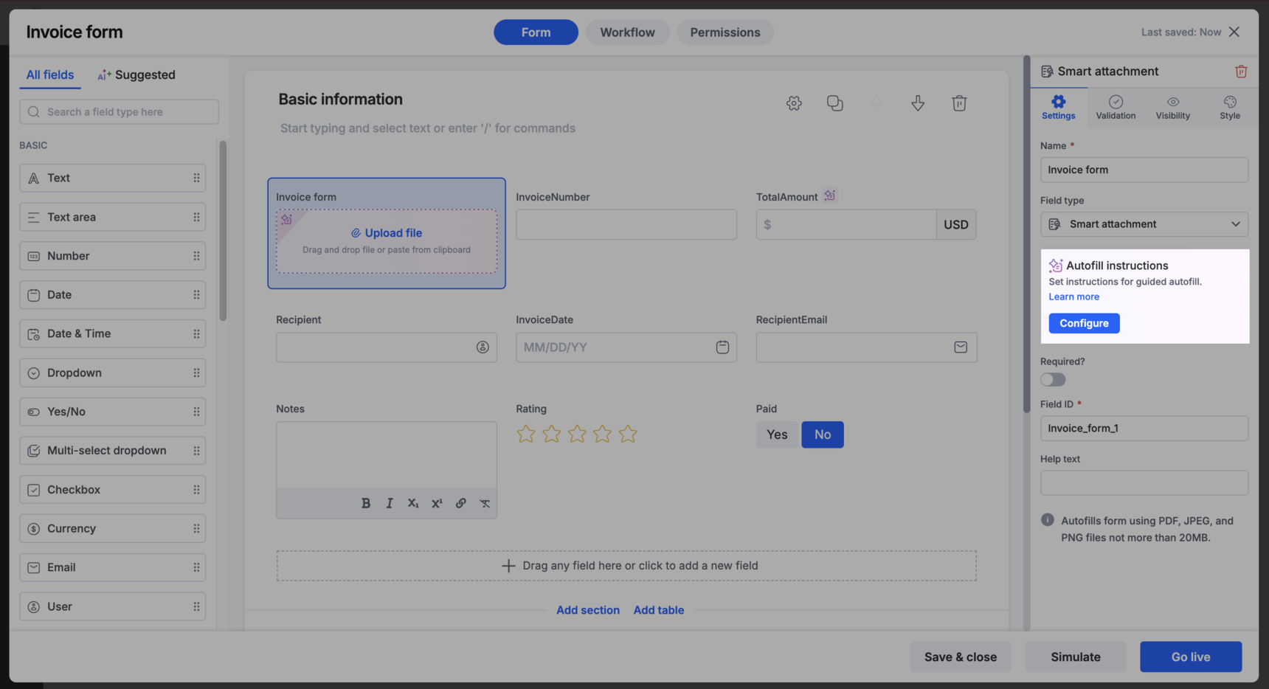Click Configure autofill instructions button

click(x=1084, y=323)
